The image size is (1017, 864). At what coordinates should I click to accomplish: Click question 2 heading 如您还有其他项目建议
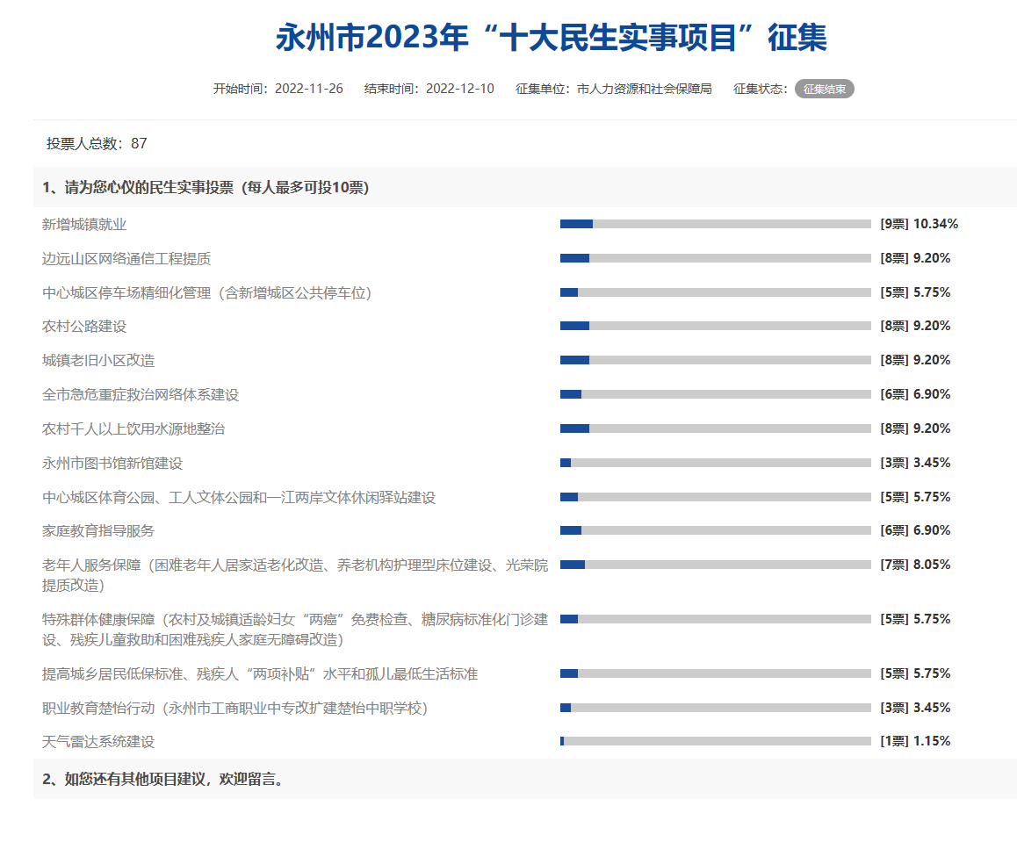pos(163,779)
